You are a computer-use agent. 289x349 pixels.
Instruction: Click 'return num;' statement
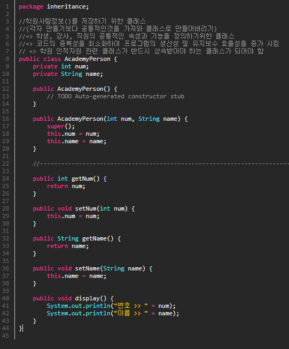66,187
